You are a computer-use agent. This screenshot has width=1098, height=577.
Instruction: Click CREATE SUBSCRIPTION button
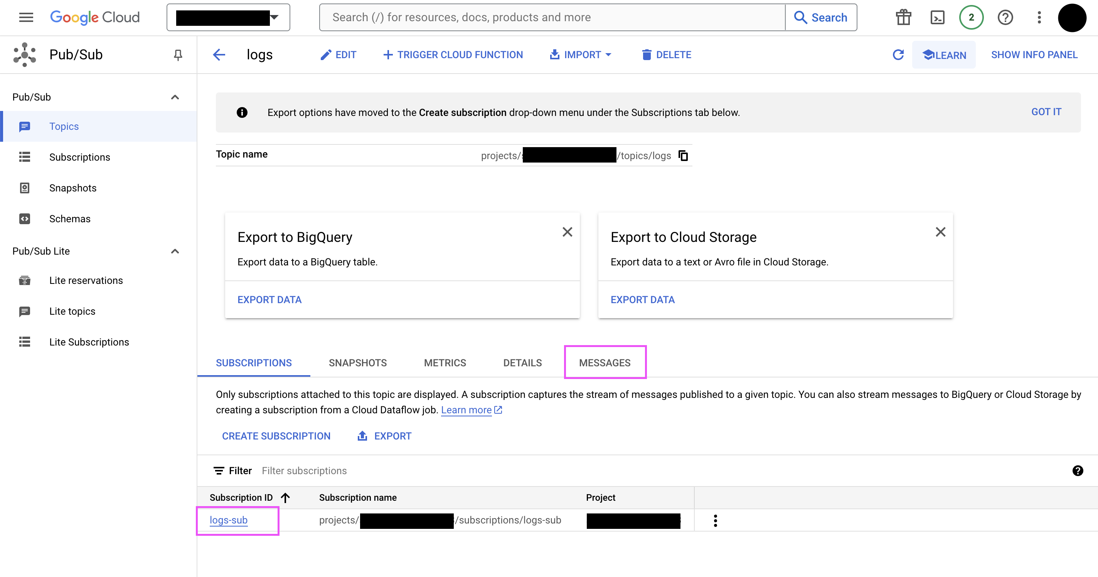[x=276, y=436]
